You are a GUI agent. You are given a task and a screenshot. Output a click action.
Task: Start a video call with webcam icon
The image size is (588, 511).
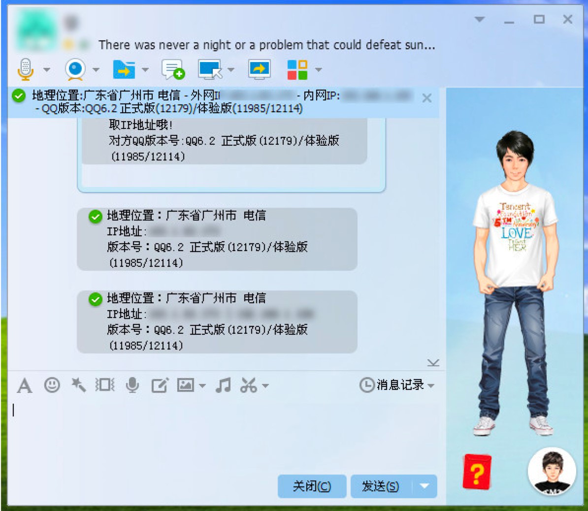click(75, 69)
